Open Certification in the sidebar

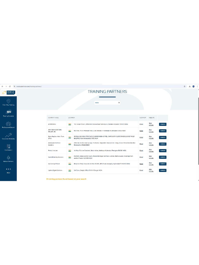coord(9,147)
